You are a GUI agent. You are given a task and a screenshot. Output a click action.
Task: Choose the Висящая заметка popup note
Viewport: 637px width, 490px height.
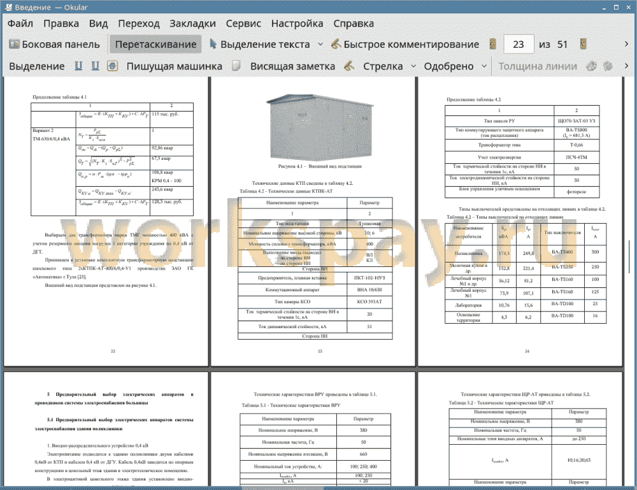click(292, 66)
